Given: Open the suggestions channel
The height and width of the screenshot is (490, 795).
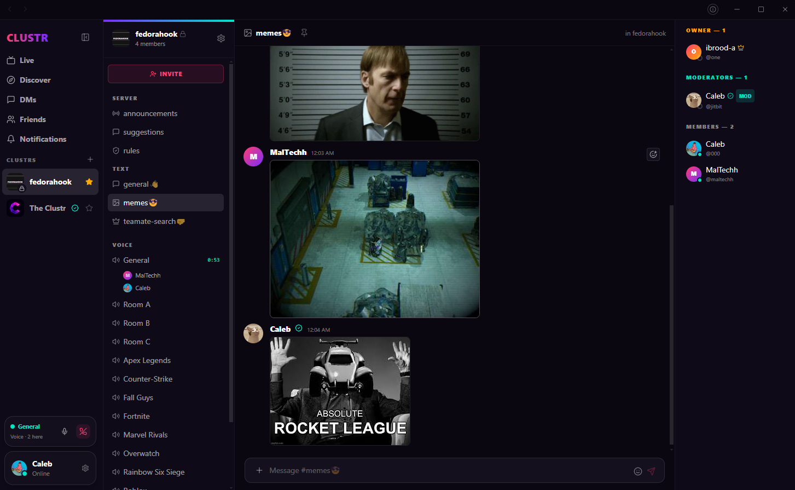Looking at the screenshot, I should pyautogui.click(x=166, y=132).
